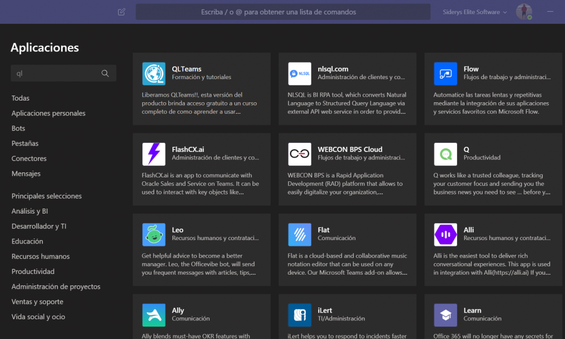Screen dimensions: 565x339
Task: Click the Formación y tutoriales subtitle
Action: pyautogui.click(x=202, y=77)
